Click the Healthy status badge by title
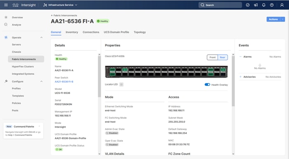This screenshot has height=159, width=289. tap(103, 21)
